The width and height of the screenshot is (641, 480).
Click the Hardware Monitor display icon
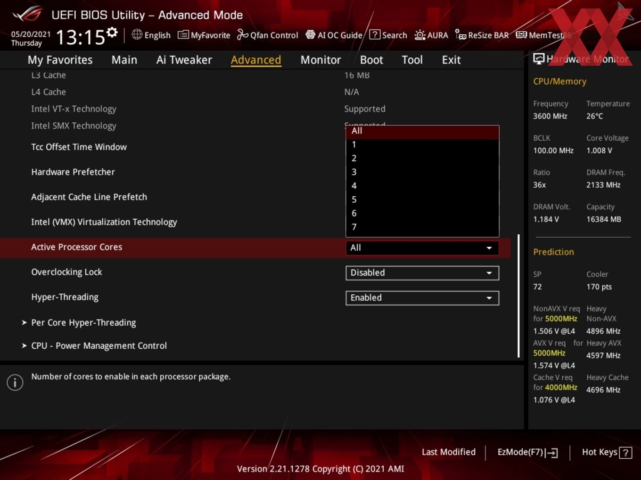coord(539,58)
